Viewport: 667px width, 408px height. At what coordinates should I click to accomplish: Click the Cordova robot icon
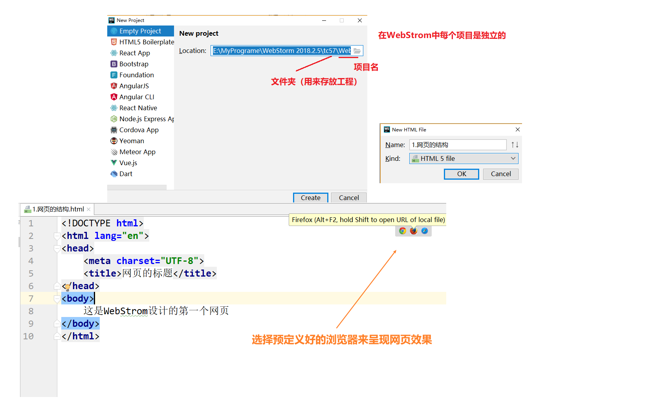click(x=114, y=130)
